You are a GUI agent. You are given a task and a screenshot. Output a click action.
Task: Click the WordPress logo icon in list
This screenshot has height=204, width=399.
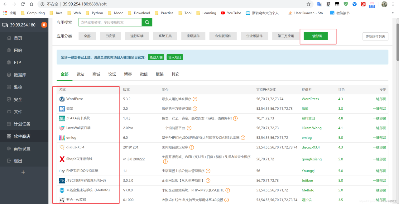click(x=62, y=99)
